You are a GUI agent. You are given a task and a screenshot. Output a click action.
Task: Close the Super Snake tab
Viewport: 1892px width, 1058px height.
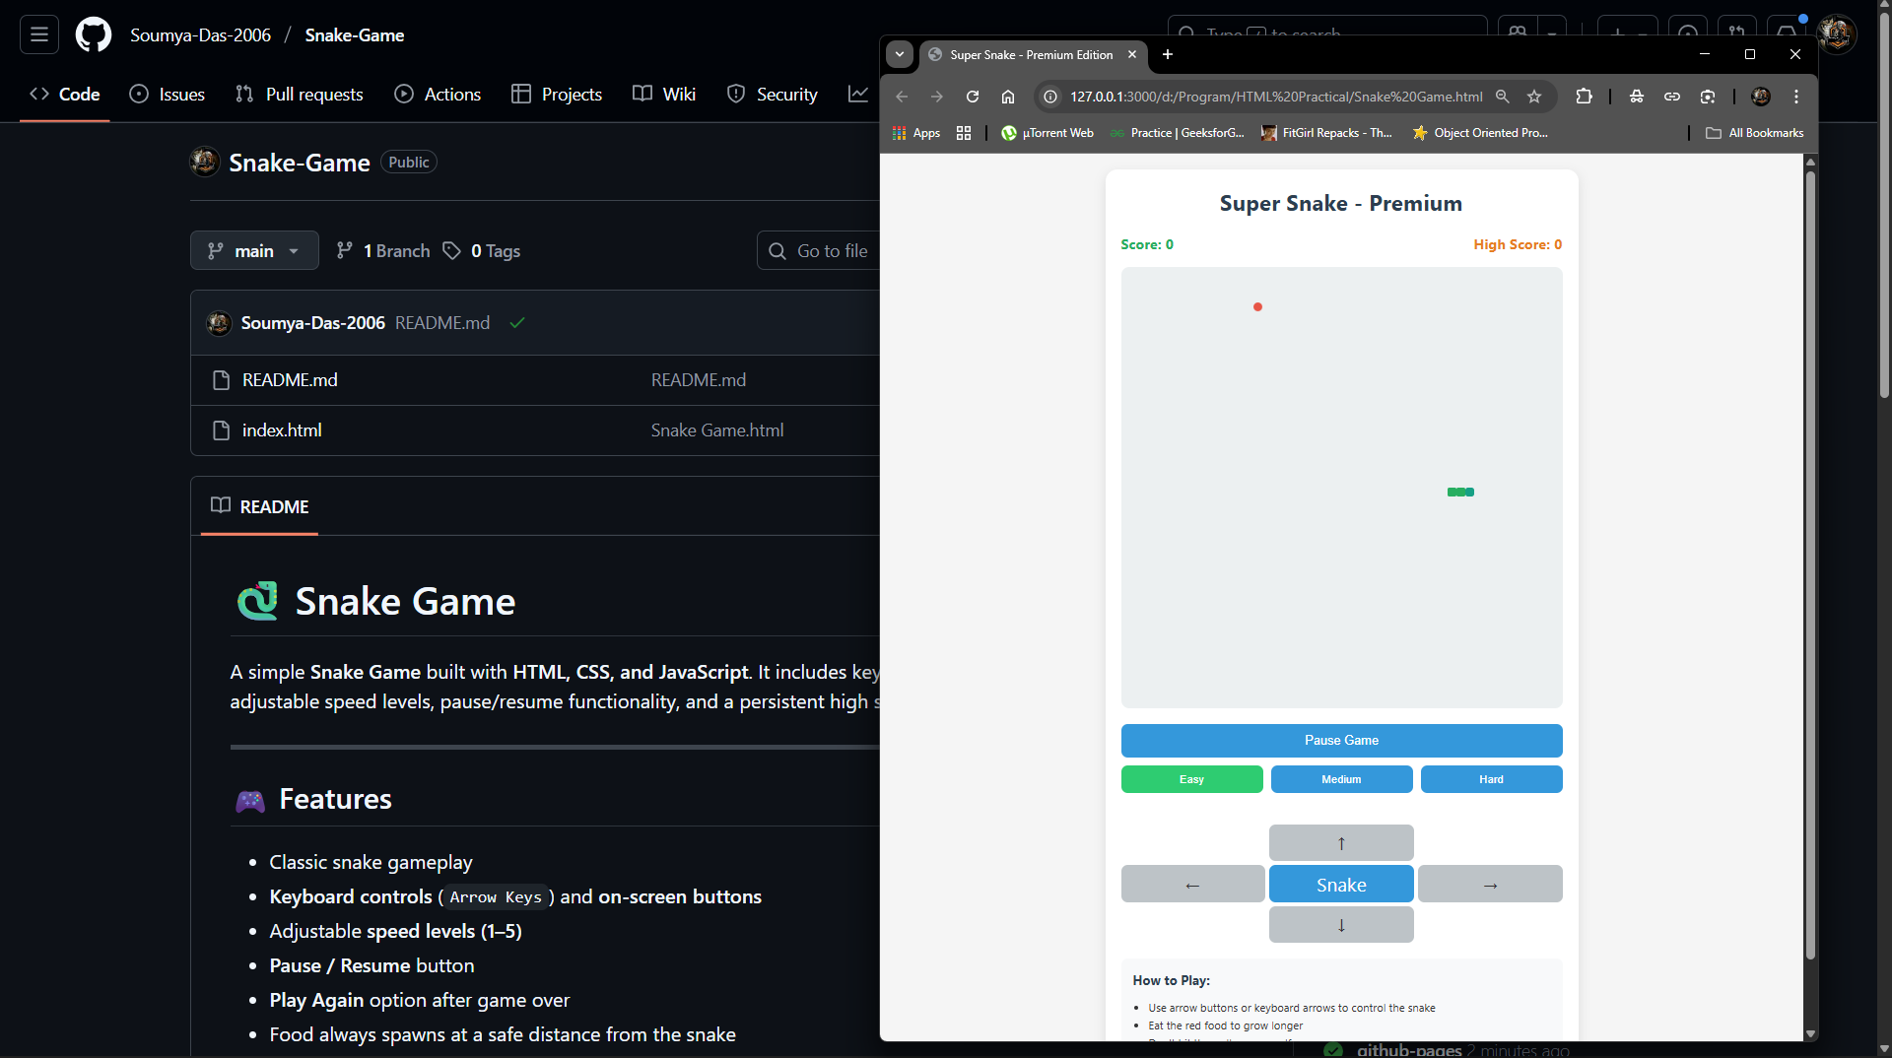(1132, 55)
